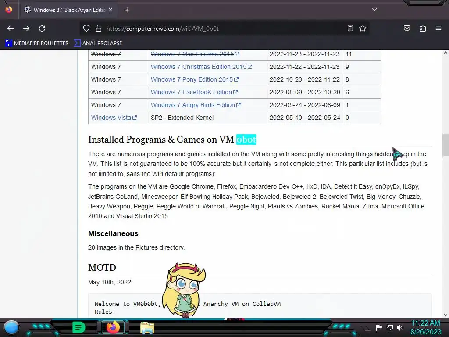This screenshot has width=449, height=337.
Task: Click 20 images in the Pictures directory
Action: click(136, 247)
